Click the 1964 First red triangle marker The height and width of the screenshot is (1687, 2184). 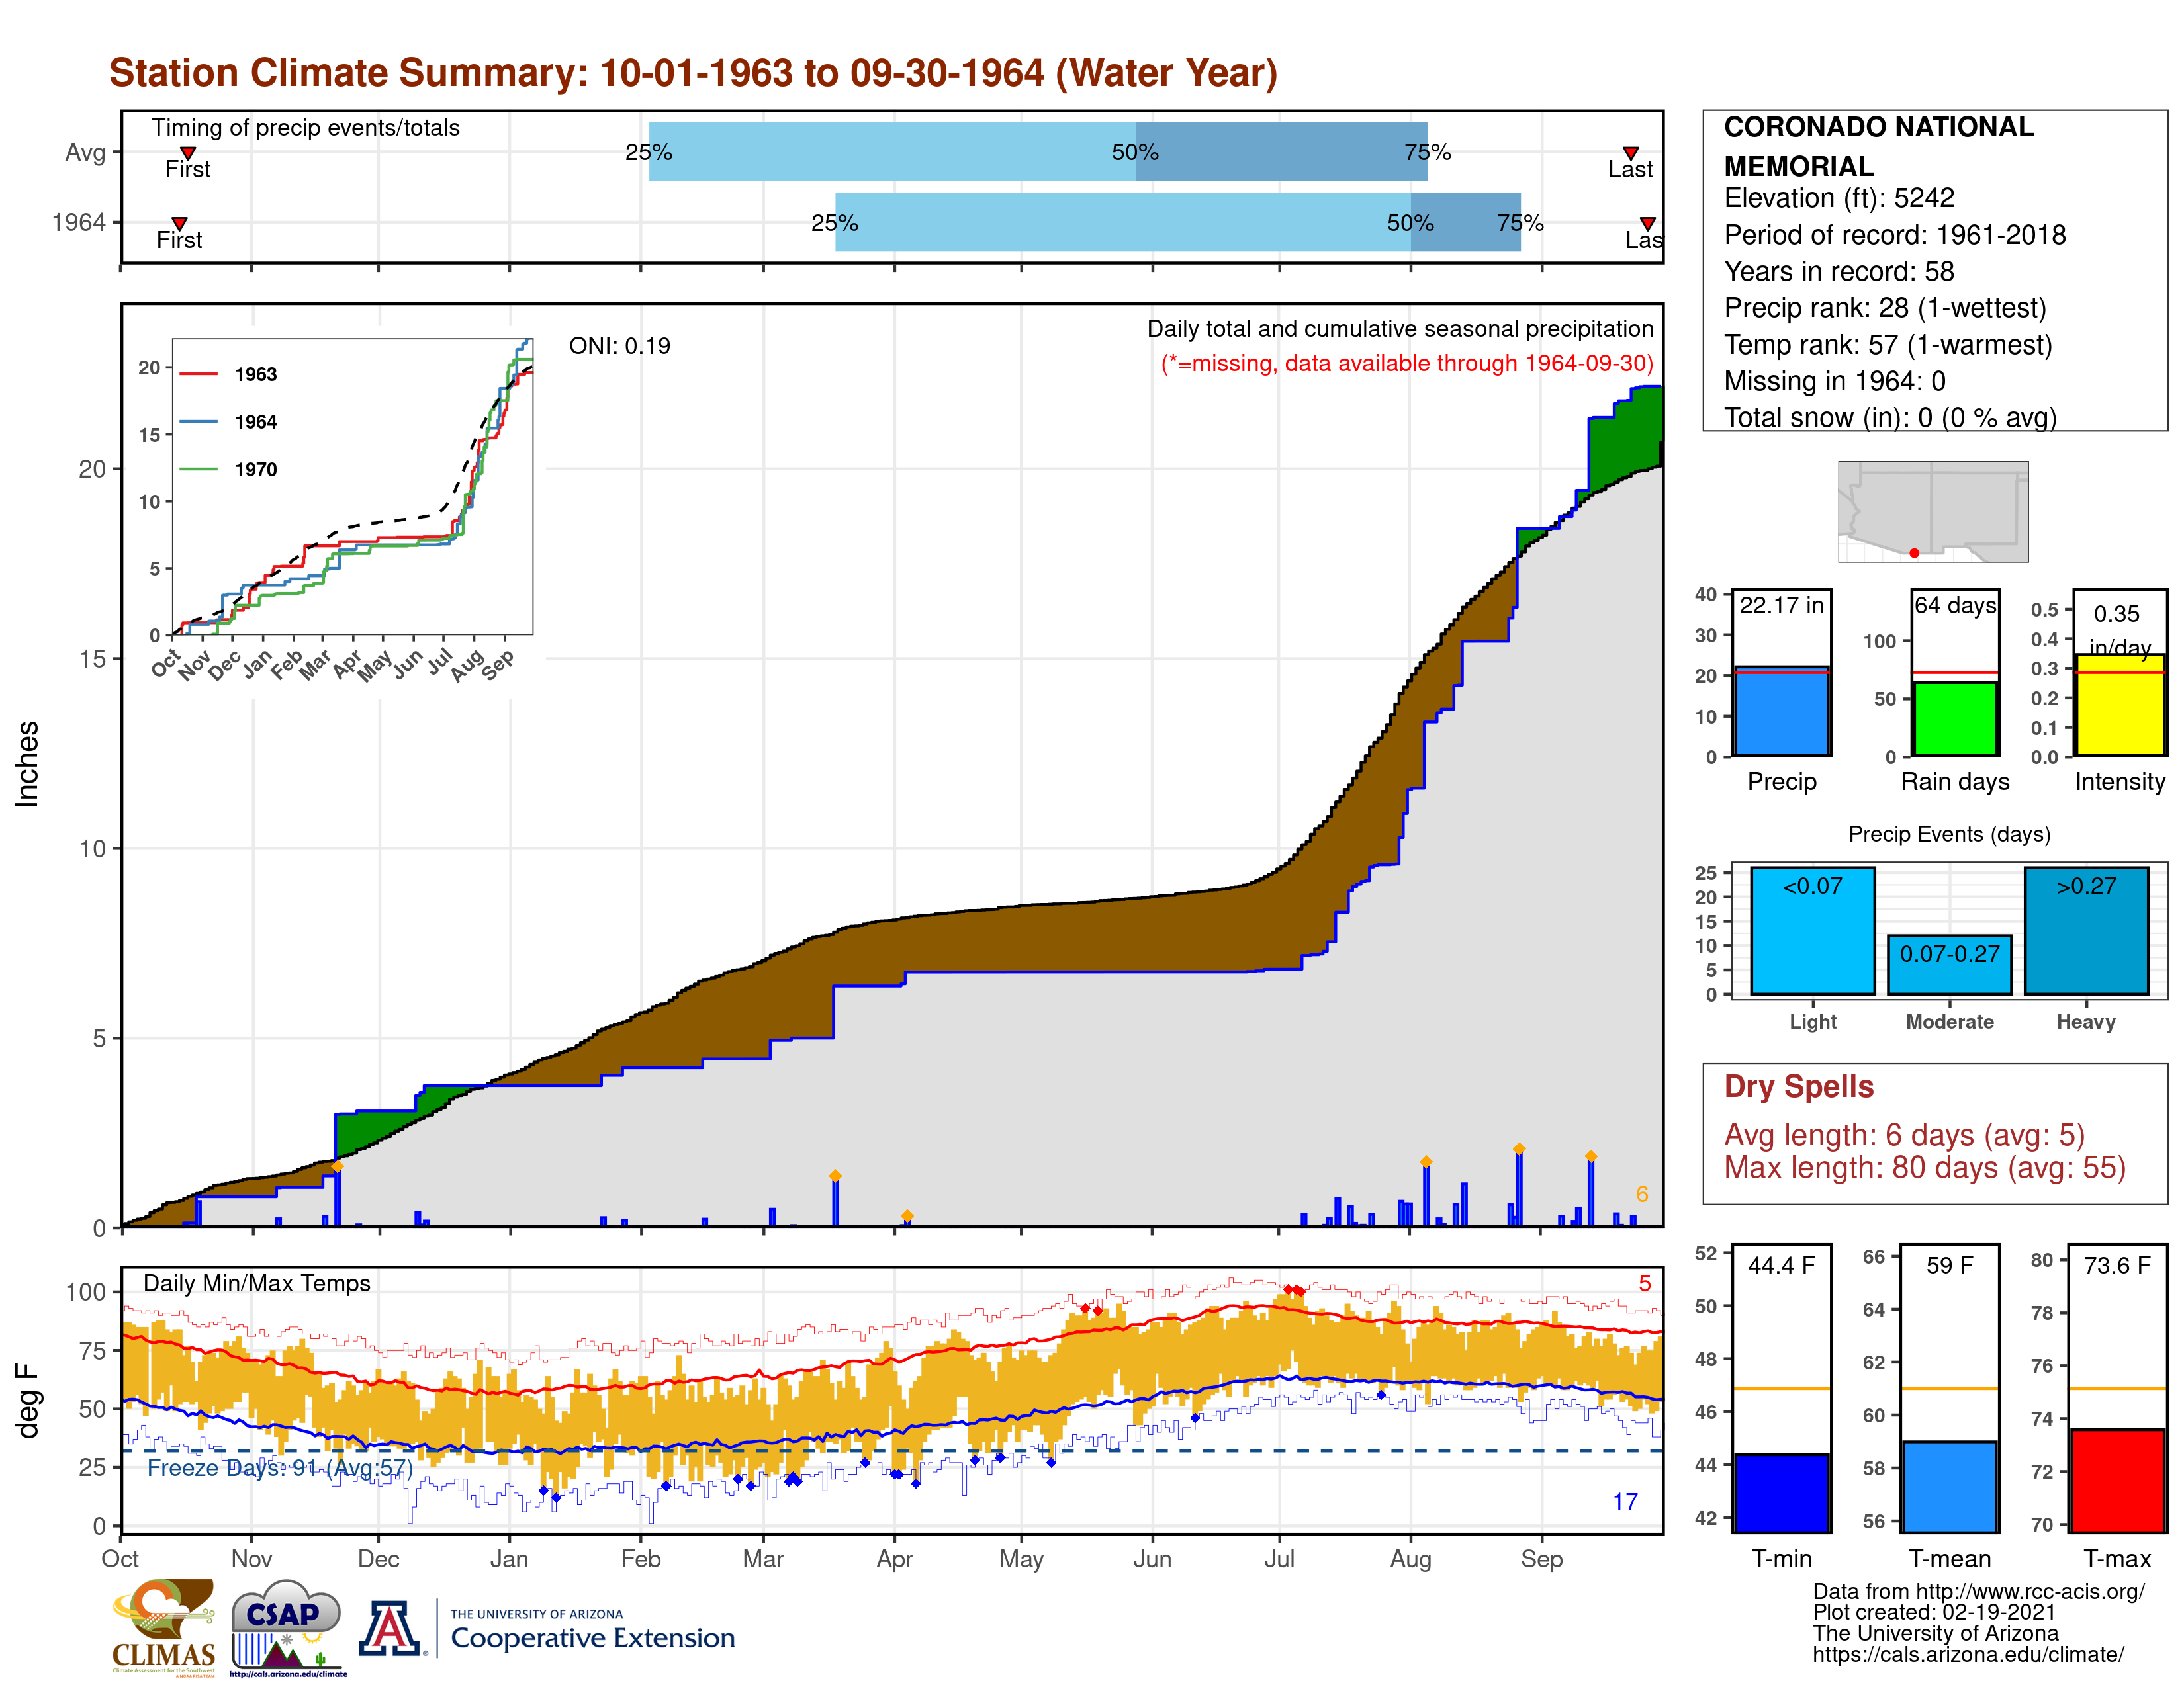[x=179, y=224]
